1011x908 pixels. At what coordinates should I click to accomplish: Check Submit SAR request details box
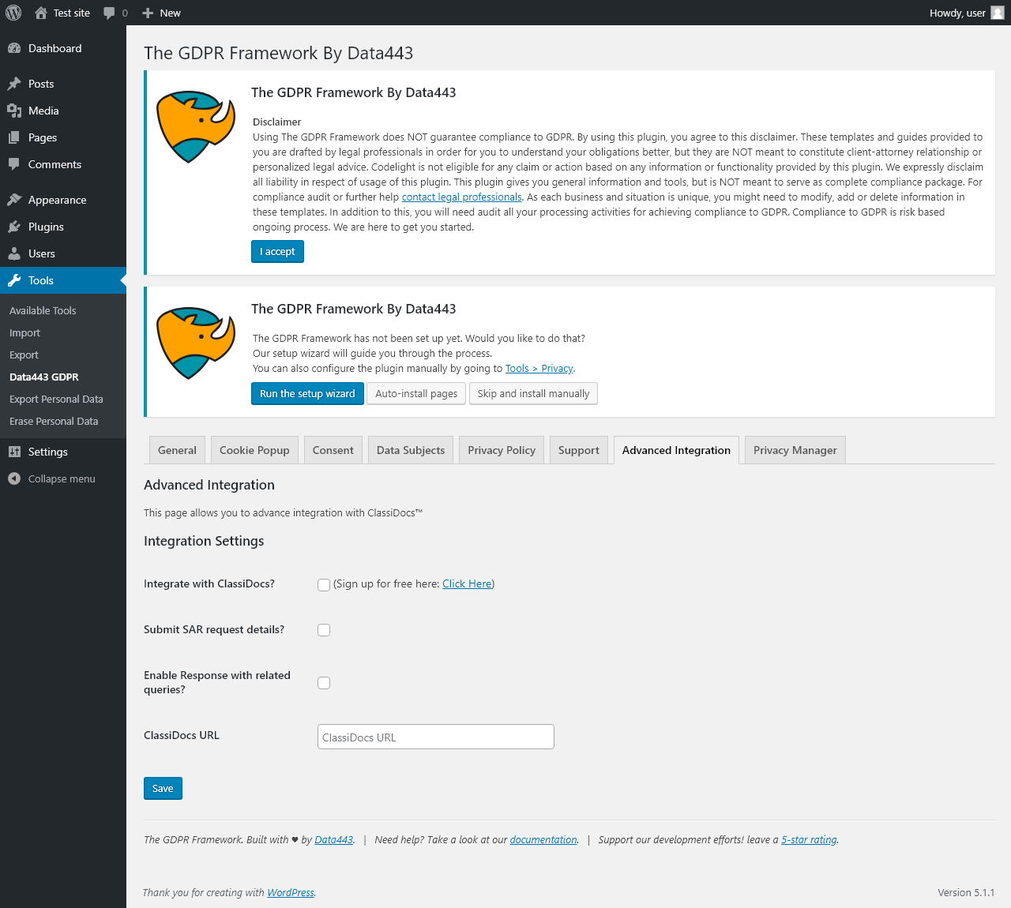[324, 630]
